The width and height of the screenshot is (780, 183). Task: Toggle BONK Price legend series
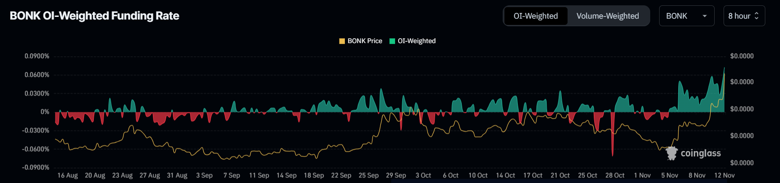click(x=360, y=41)
